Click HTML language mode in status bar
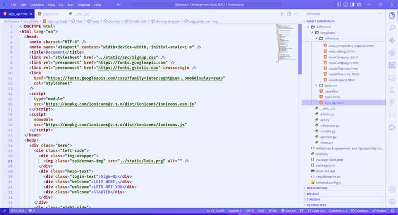The width and height of the screenshot is (398, 215). coord(273,211)
